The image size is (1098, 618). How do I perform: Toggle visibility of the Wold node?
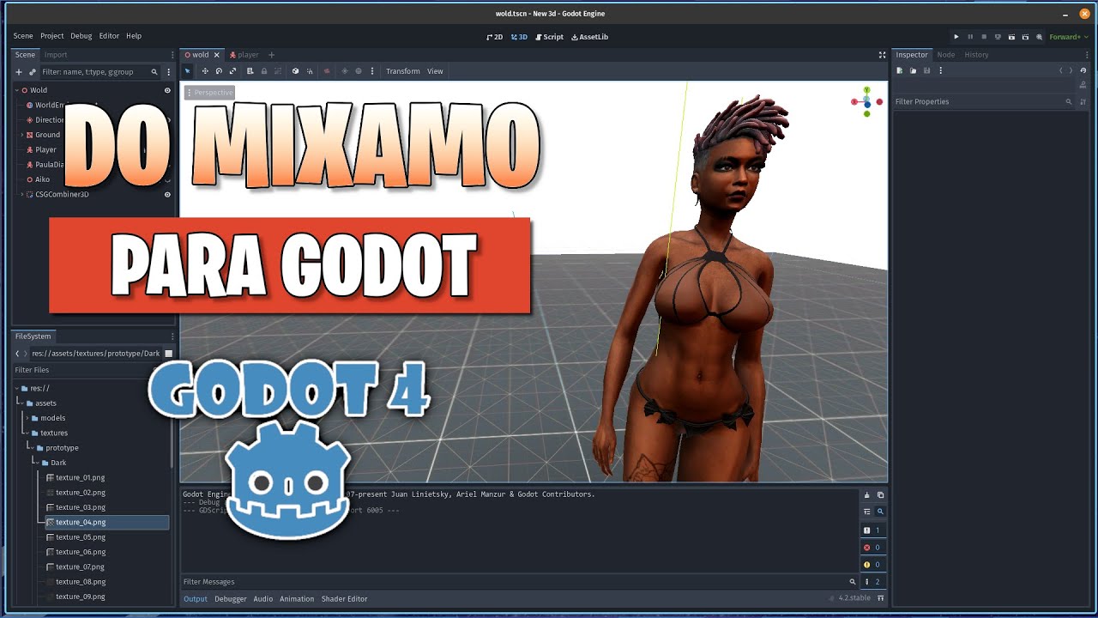point(167,90)
